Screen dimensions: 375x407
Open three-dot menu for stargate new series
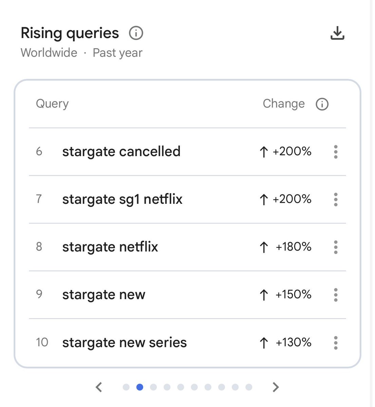click(x=336, y=343)
